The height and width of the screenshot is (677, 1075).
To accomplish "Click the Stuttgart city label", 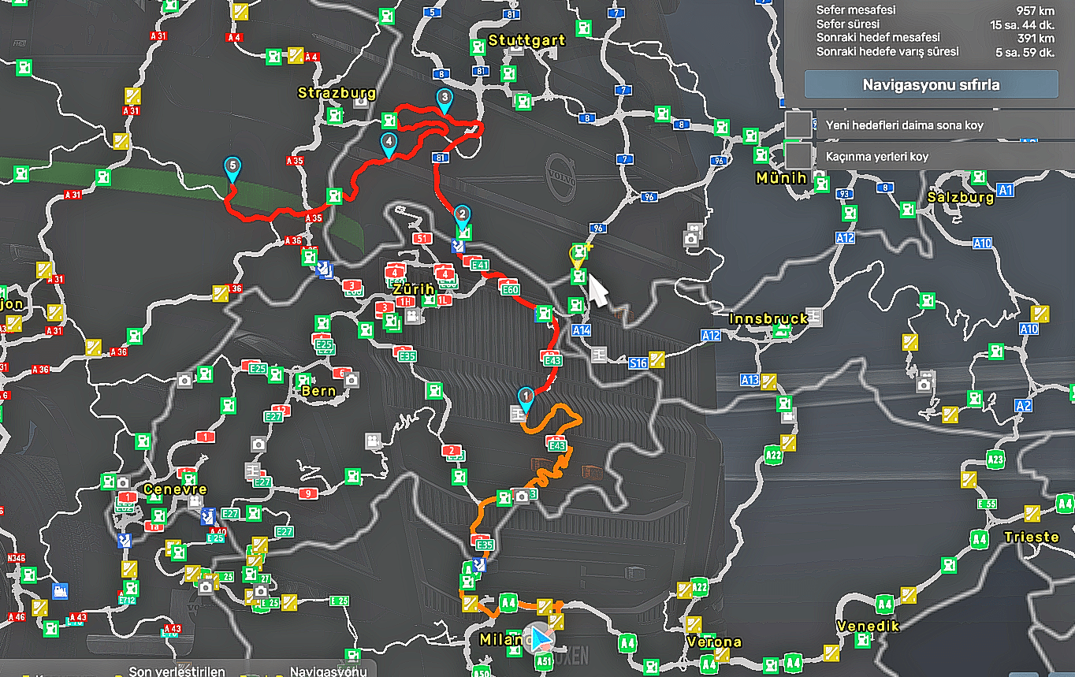I will pos(526,40).
